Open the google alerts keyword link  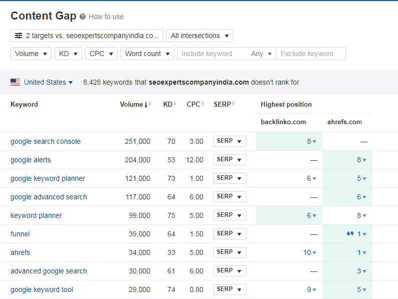tap(31, 160)
